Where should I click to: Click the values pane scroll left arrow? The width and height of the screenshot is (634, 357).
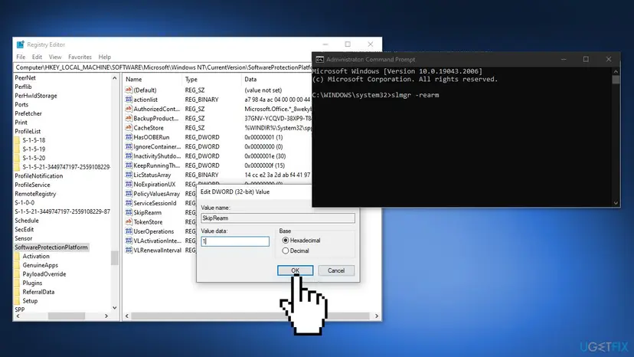pos(127,316)
